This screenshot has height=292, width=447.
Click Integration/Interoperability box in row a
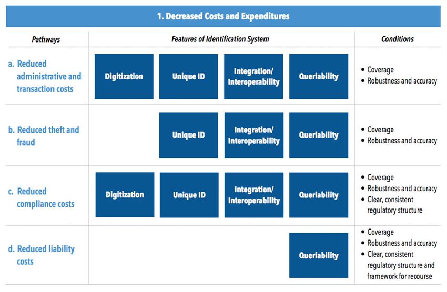[253, 77]
